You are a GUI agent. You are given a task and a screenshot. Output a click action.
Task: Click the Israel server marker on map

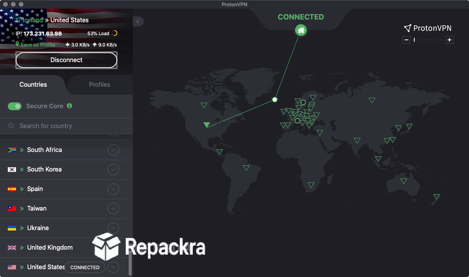click(320, 132)
